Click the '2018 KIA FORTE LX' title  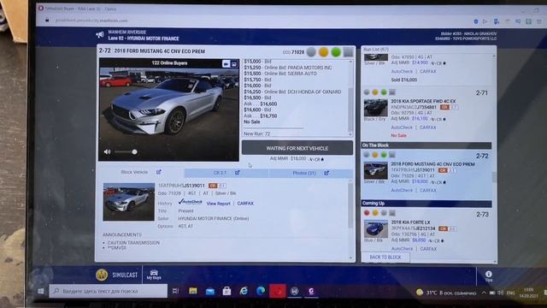410,222
